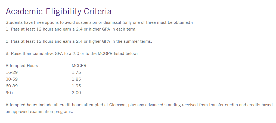Click the 16-29 attempted hours row
Screen dimensions: 276x123
click(x=12, y=72)
